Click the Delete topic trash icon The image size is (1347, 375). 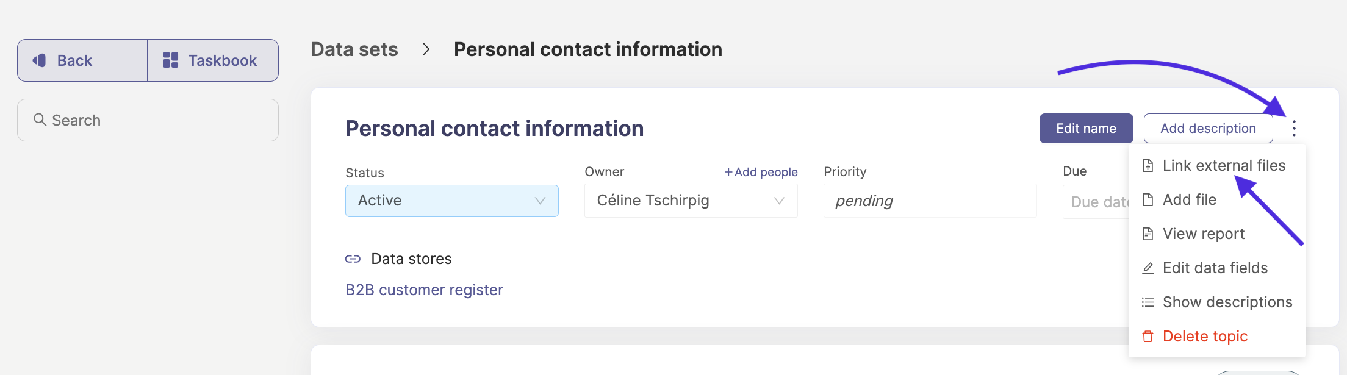click(x=1148, y=337)
